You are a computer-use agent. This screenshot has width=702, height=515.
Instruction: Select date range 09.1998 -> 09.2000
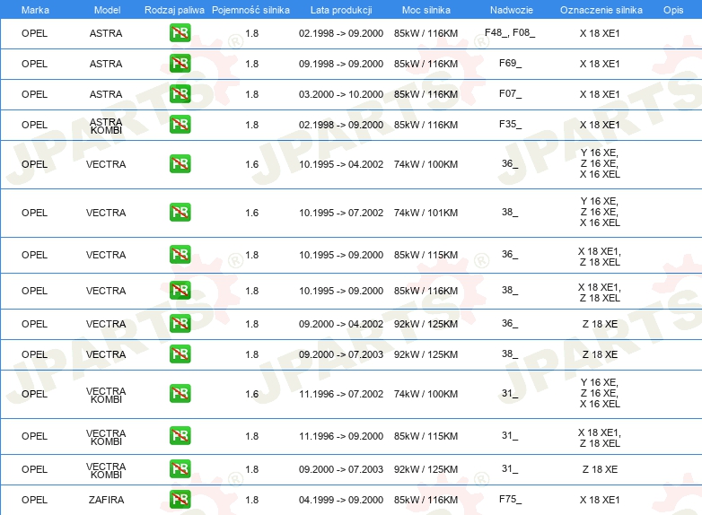pyautogui.click(x=341, y=64)
